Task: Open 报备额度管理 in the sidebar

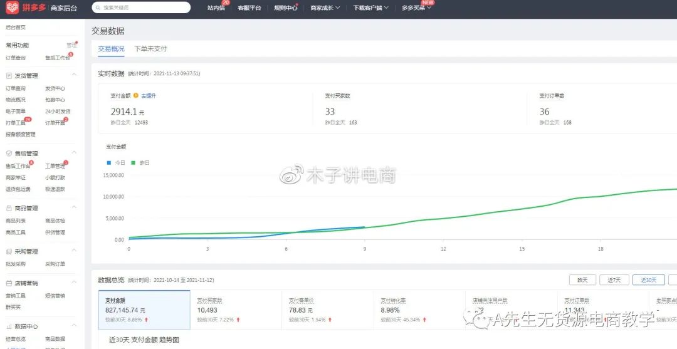Action: (21, 135)
